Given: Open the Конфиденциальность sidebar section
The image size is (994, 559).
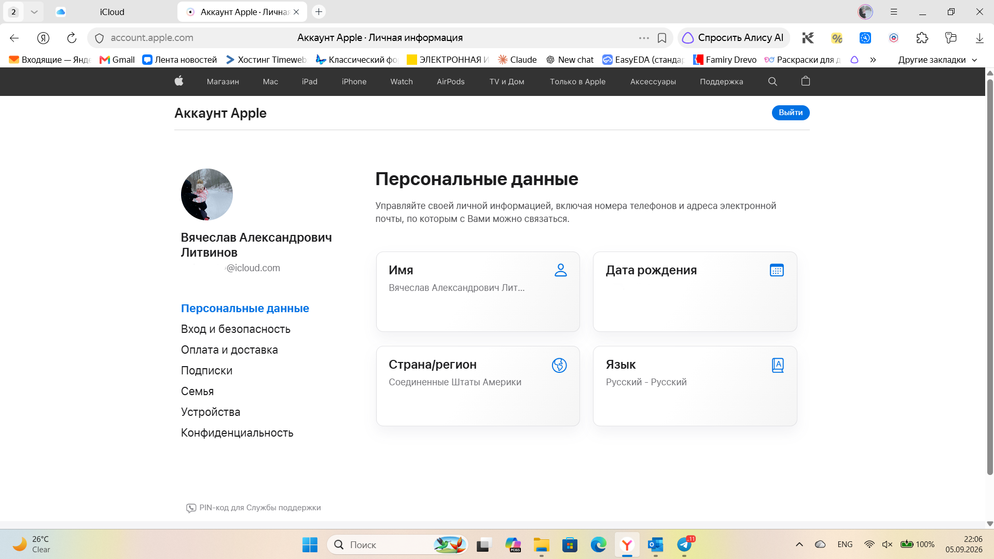Looking at the screenshot, I should click(x=237, y=433).
